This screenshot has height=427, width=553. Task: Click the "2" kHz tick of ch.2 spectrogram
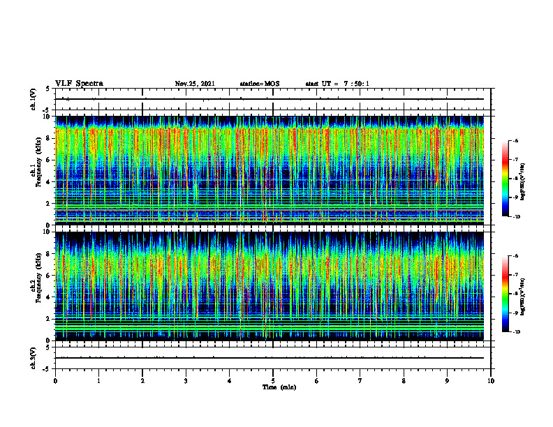(x=48, y=319)
